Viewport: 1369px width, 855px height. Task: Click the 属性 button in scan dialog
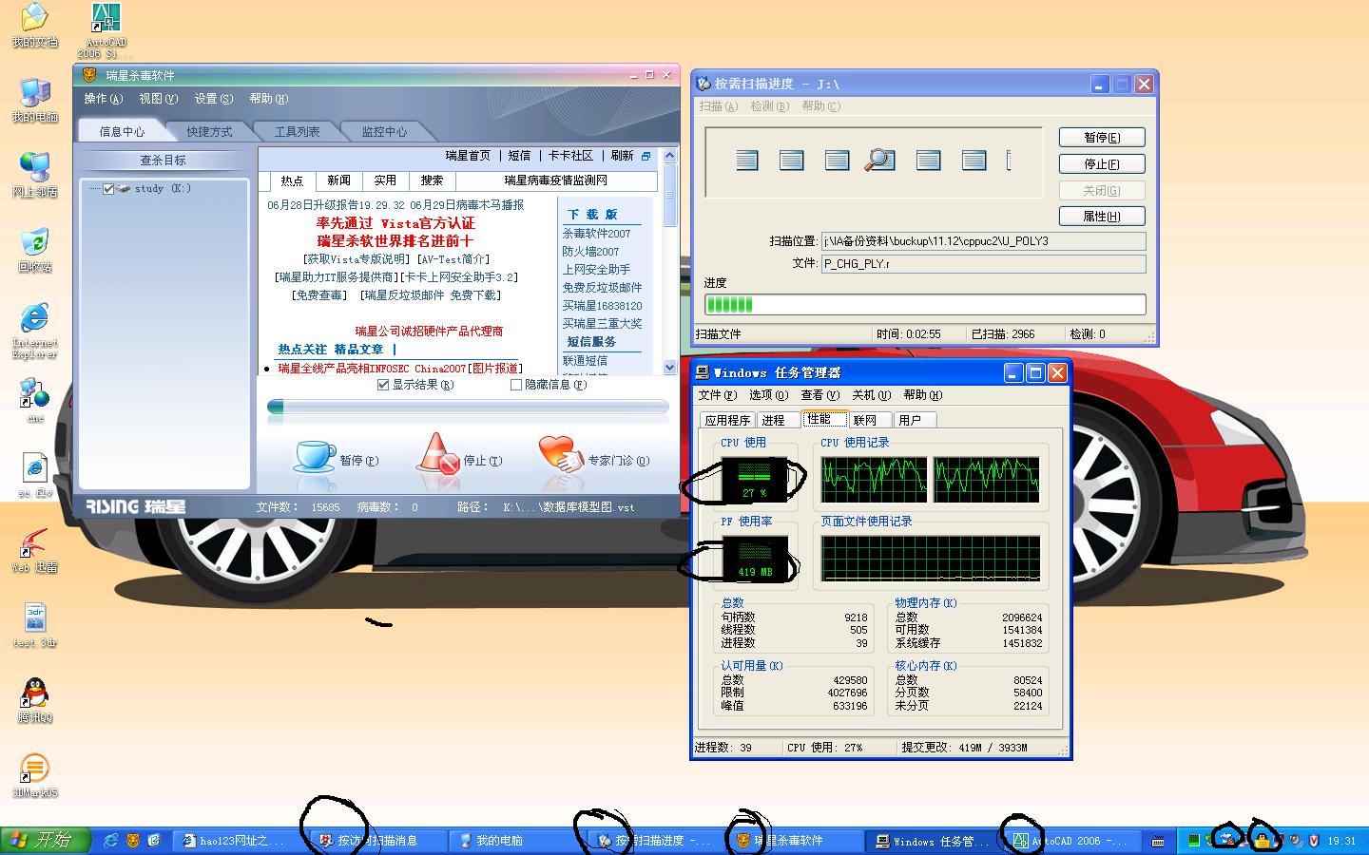click(x=1101, y=217)
